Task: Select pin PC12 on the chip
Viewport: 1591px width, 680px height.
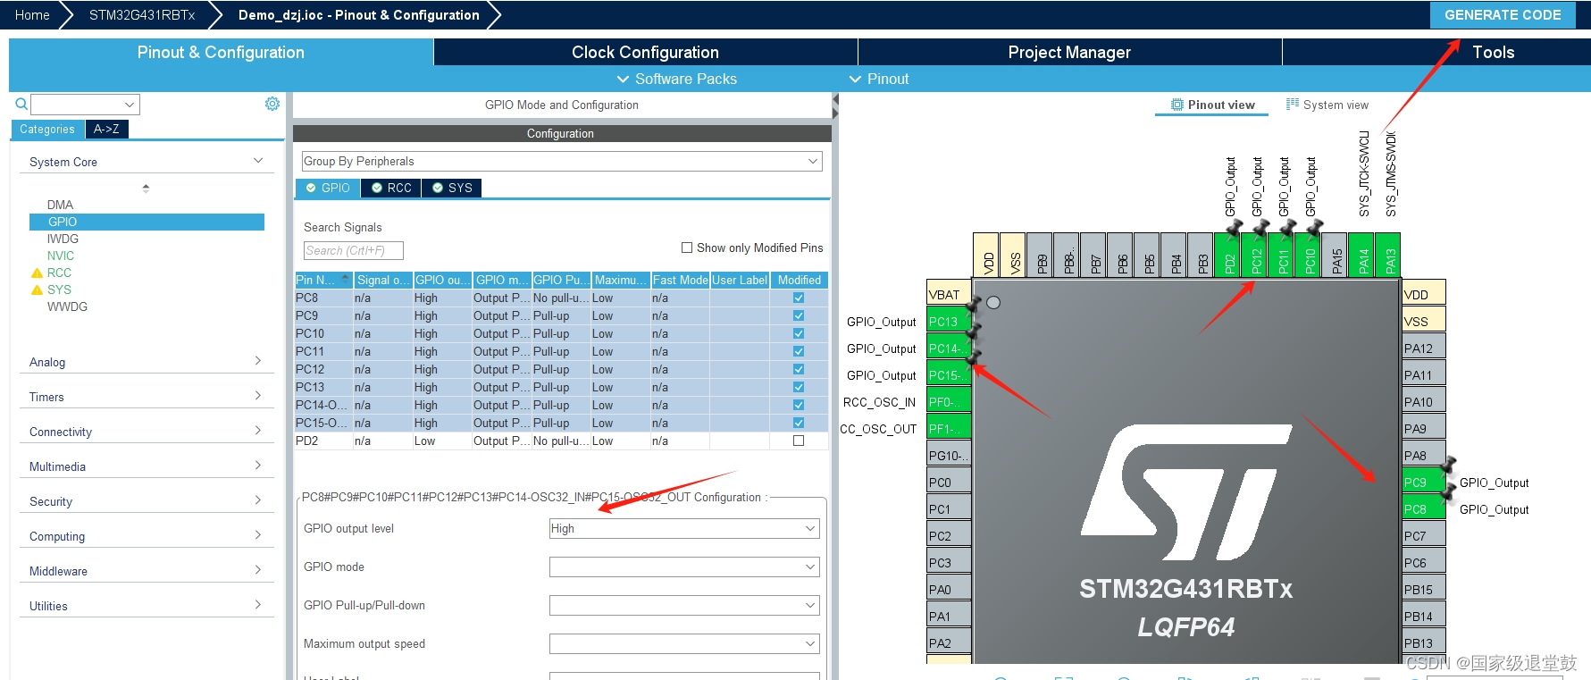Action: 1256,255
